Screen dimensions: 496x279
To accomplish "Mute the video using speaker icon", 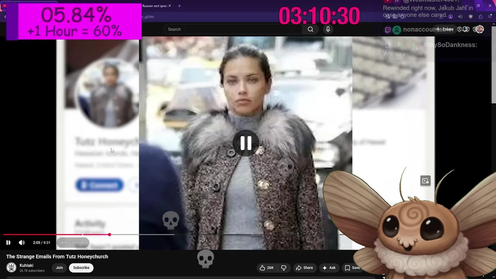I will pos(22,243).
